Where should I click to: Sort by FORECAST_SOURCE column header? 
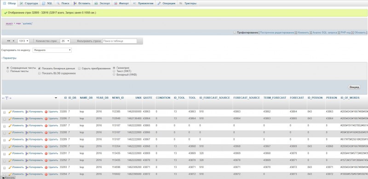[247, 98]
